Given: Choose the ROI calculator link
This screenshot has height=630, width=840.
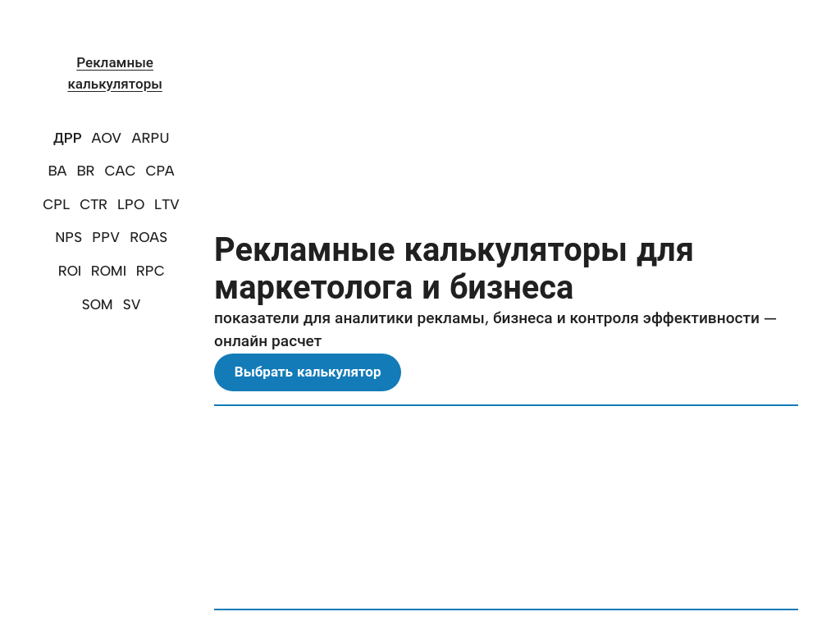Looking at the screenshot, I should coord(70,271).
